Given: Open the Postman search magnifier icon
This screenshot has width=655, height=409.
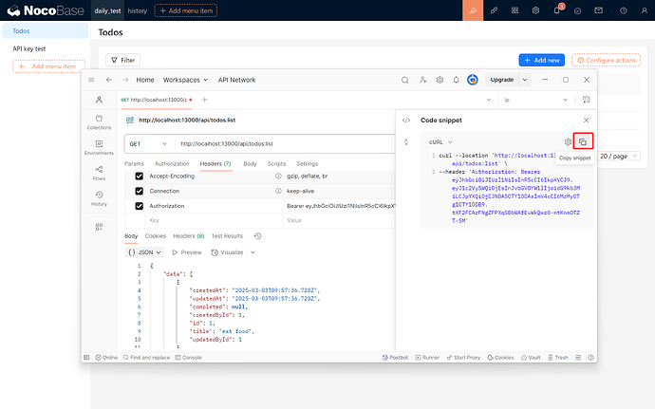Looking at the screenshot, I should pyautogui.click(x=404, y=80).
